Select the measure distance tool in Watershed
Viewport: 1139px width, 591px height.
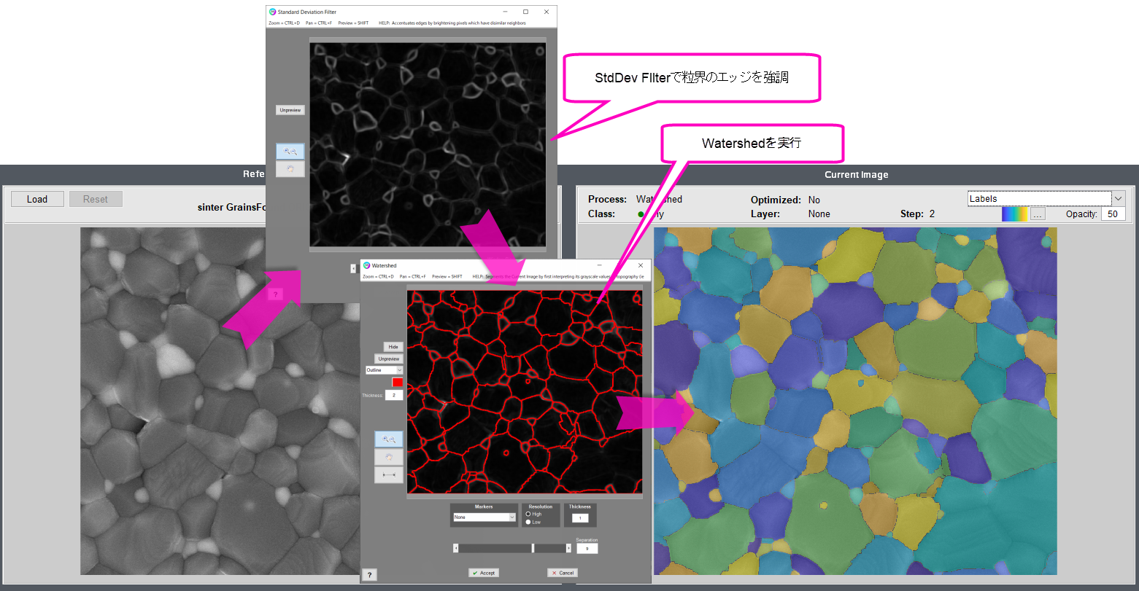point(388,475)
